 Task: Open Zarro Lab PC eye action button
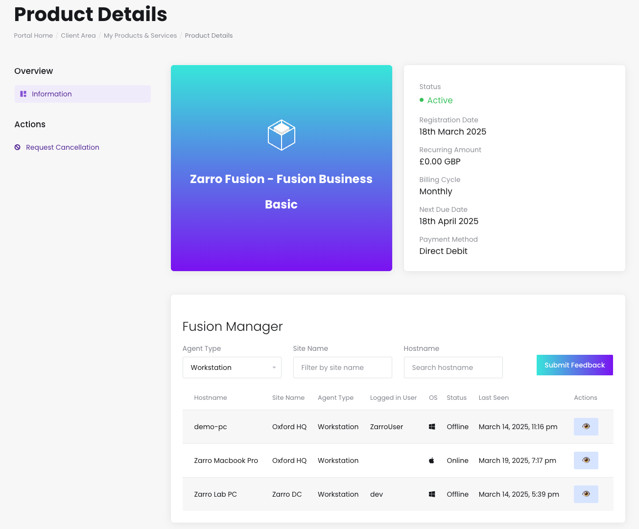tap(586, 494)
